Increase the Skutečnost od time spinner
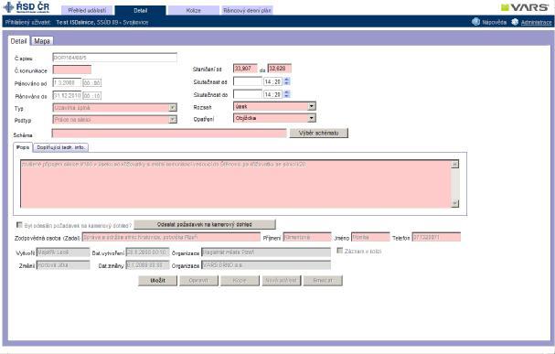Viewport: 555px width, 354px height. [287, 80]
